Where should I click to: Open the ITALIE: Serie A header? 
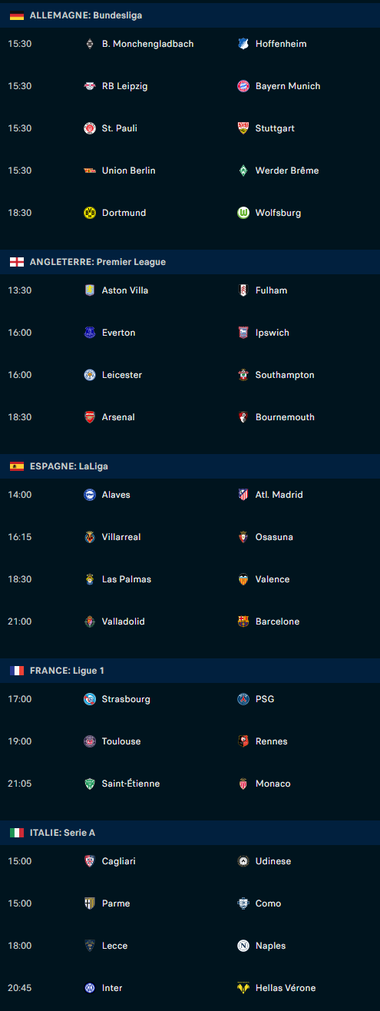click(190, 833)
